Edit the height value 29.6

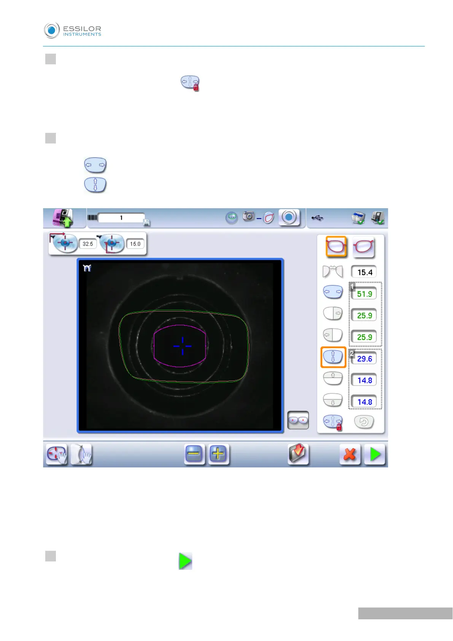tap(364, 359)
